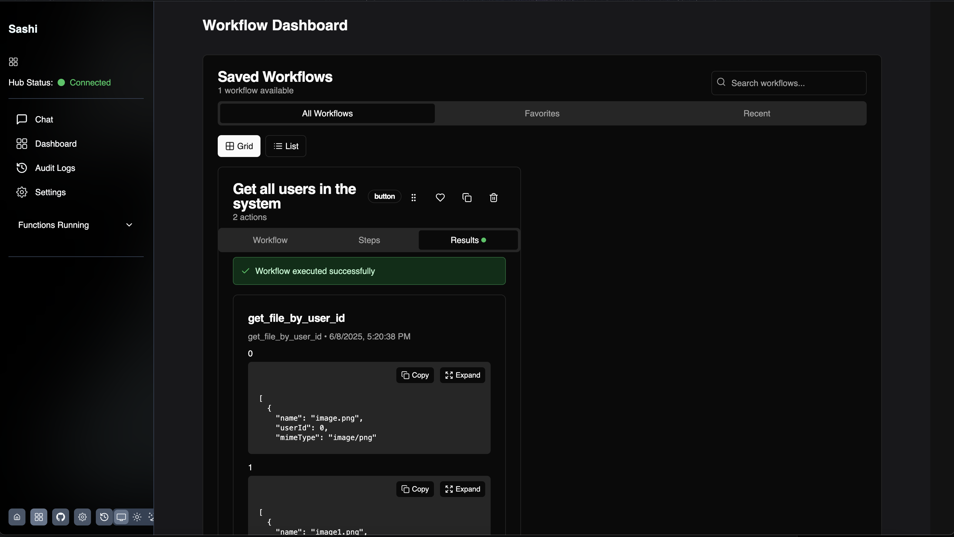
Task: Click the "name": "image.png" line
Action: tap(319, 418)
